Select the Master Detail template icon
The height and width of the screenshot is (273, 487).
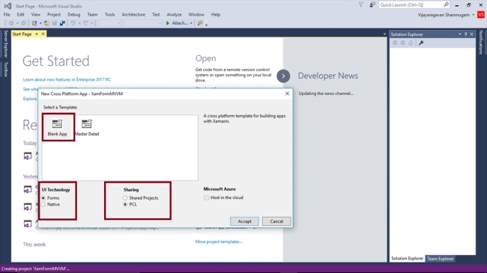point(87,123)
